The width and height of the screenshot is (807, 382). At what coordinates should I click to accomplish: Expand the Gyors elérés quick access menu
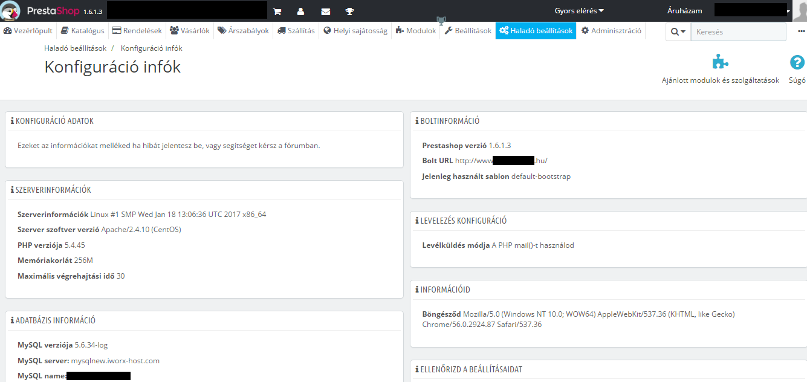click(x=579, y=11)
